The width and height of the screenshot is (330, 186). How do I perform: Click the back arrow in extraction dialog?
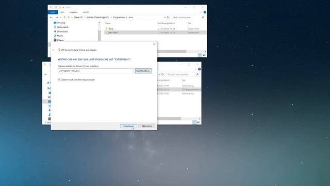54,50
